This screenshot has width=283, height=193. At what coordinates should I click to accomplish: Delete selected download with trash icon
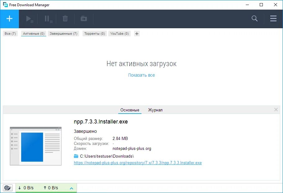[x=65, y=19]
